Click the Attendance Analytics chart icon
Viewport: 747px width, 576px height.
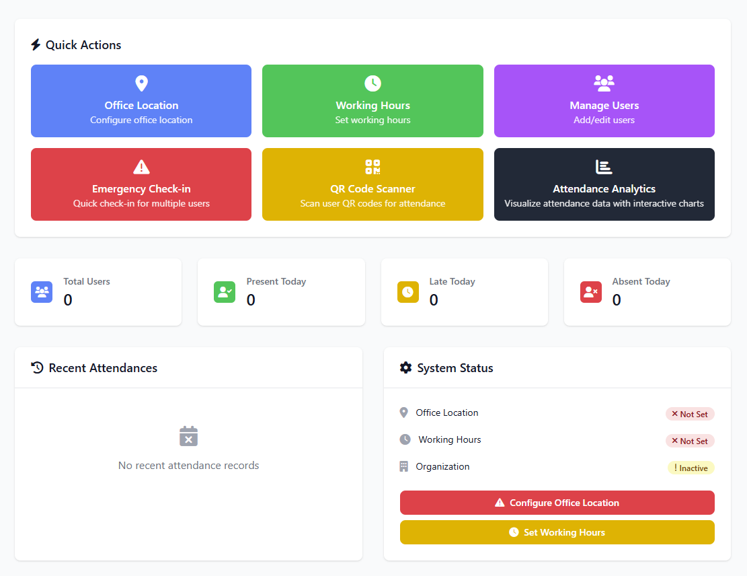pyautogui.click(x=604, y=166)
